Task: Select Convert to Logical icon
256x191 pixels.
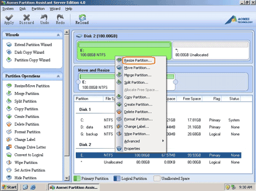Action: click(x=9, y=155)
